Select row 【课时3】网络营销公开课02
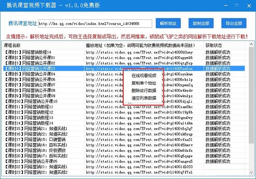 124,63
